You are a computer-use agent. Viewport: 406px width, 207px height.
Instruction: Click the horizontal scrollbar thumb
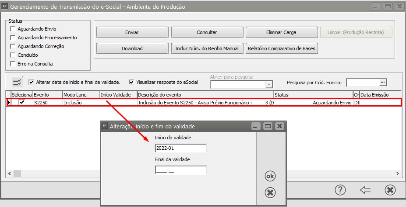17,174
